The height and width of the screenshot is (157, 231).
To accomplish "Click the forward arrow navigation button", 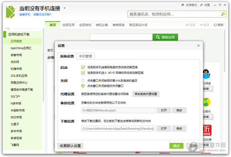I will point(205,25).
